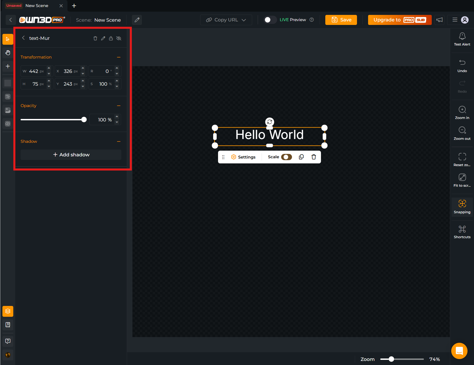The width and height of the screenshot is (474, 365).
Task: Select the hand pan tool
Action: coord(8,53)
